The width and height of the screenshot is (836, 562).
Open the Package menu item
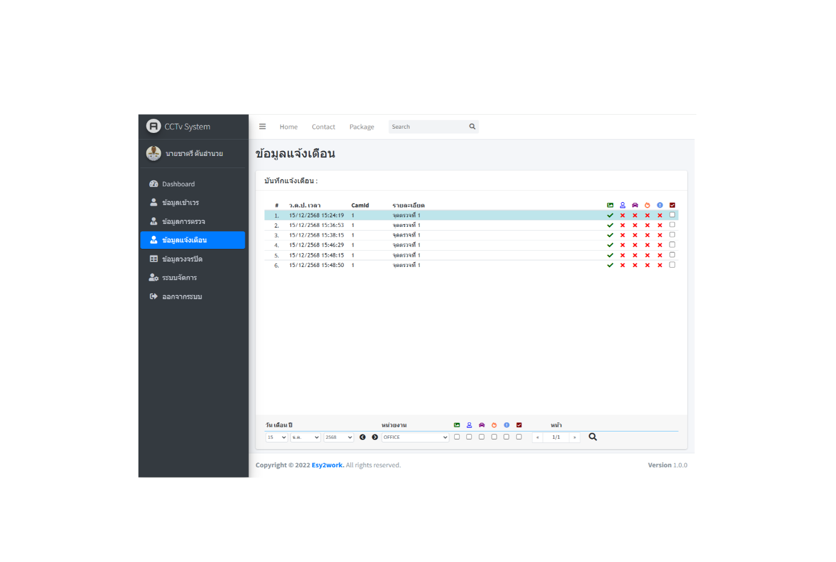coord(361,127)
